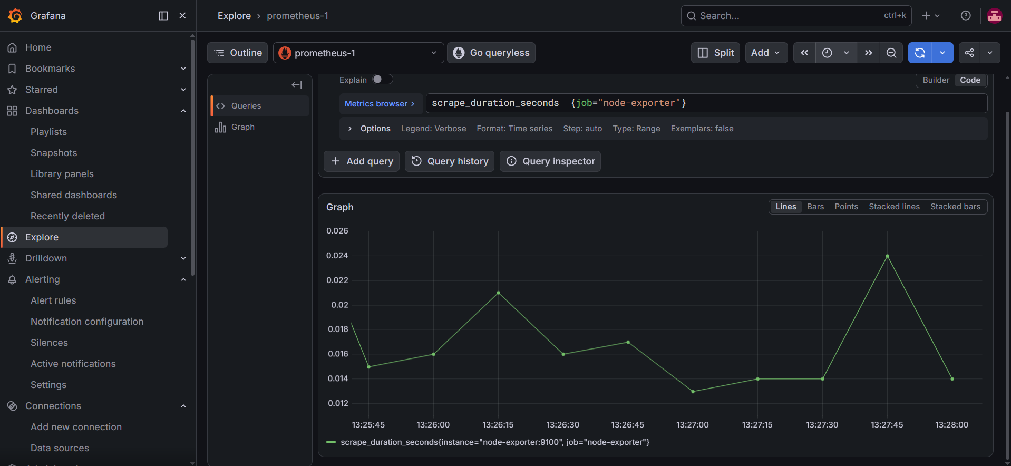Viewport: 1011px width, 466px height.
Task: Select Bars graph style
Action: coord(815,207)
